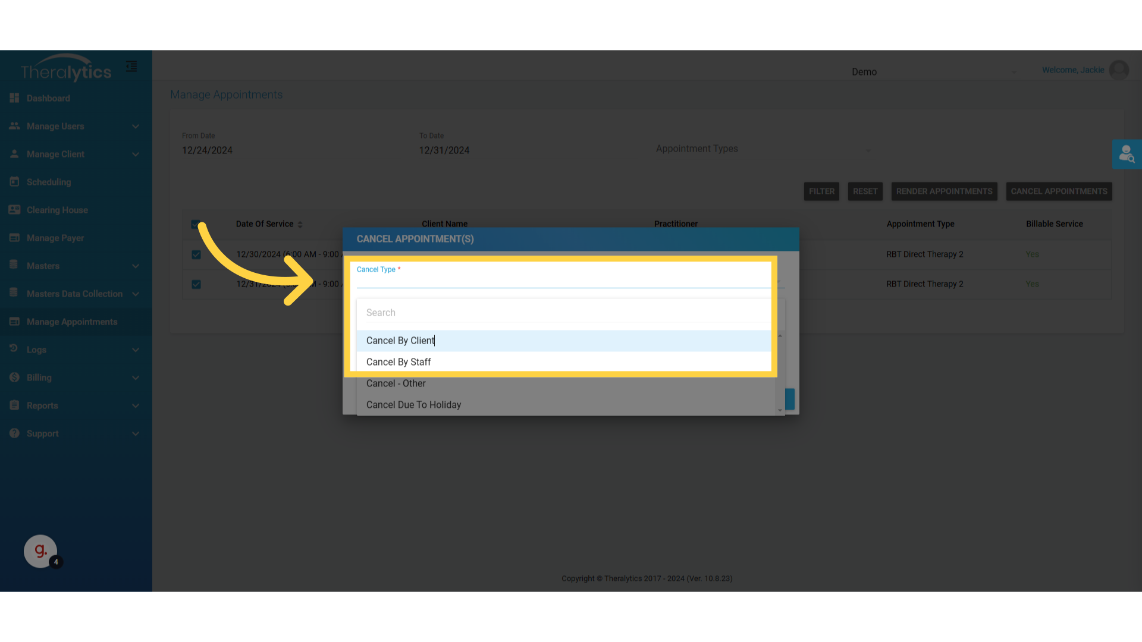
Task: Click the sidebar collapse menu icon
Action: [x=131, y=67]
